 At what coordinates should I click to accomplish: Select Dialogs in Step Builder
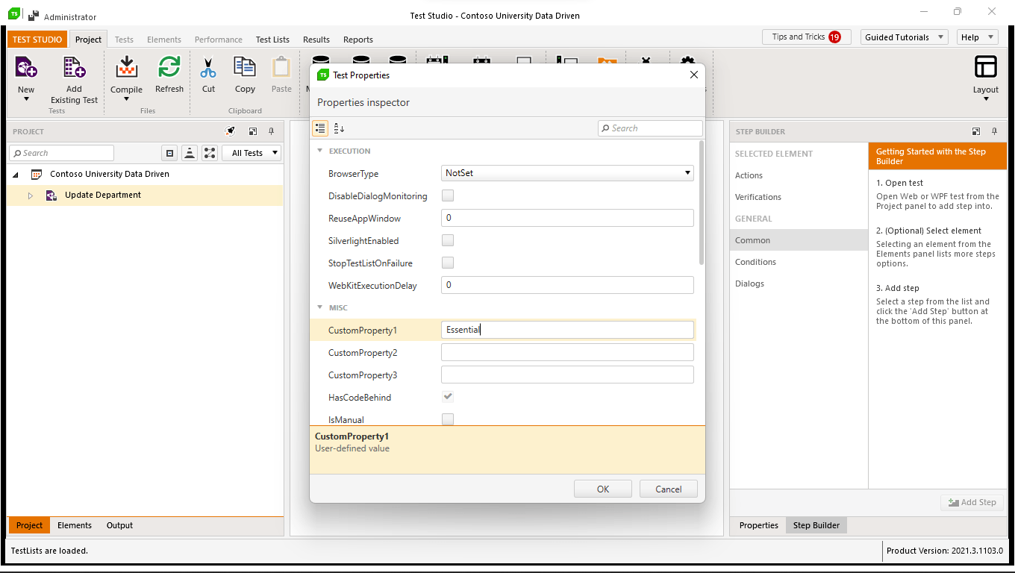tap(799, 284)
